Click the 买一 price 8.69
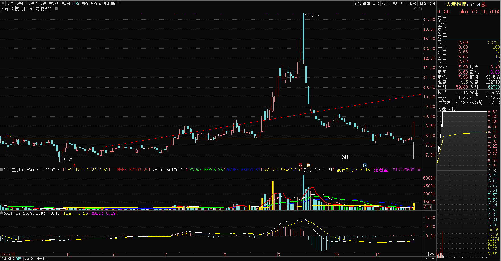Screen dimensions: 501x261 (463, 42)
